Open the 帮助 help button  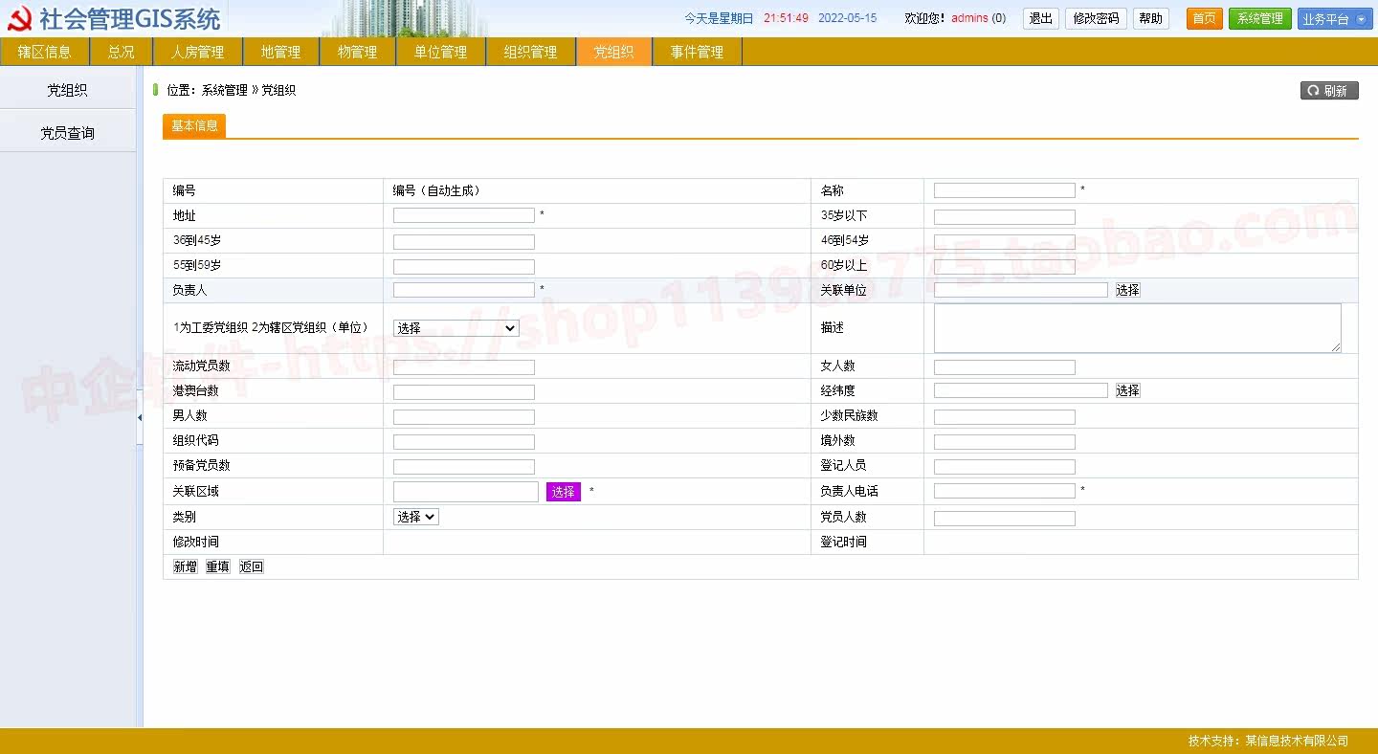(x=1151, y=19)
